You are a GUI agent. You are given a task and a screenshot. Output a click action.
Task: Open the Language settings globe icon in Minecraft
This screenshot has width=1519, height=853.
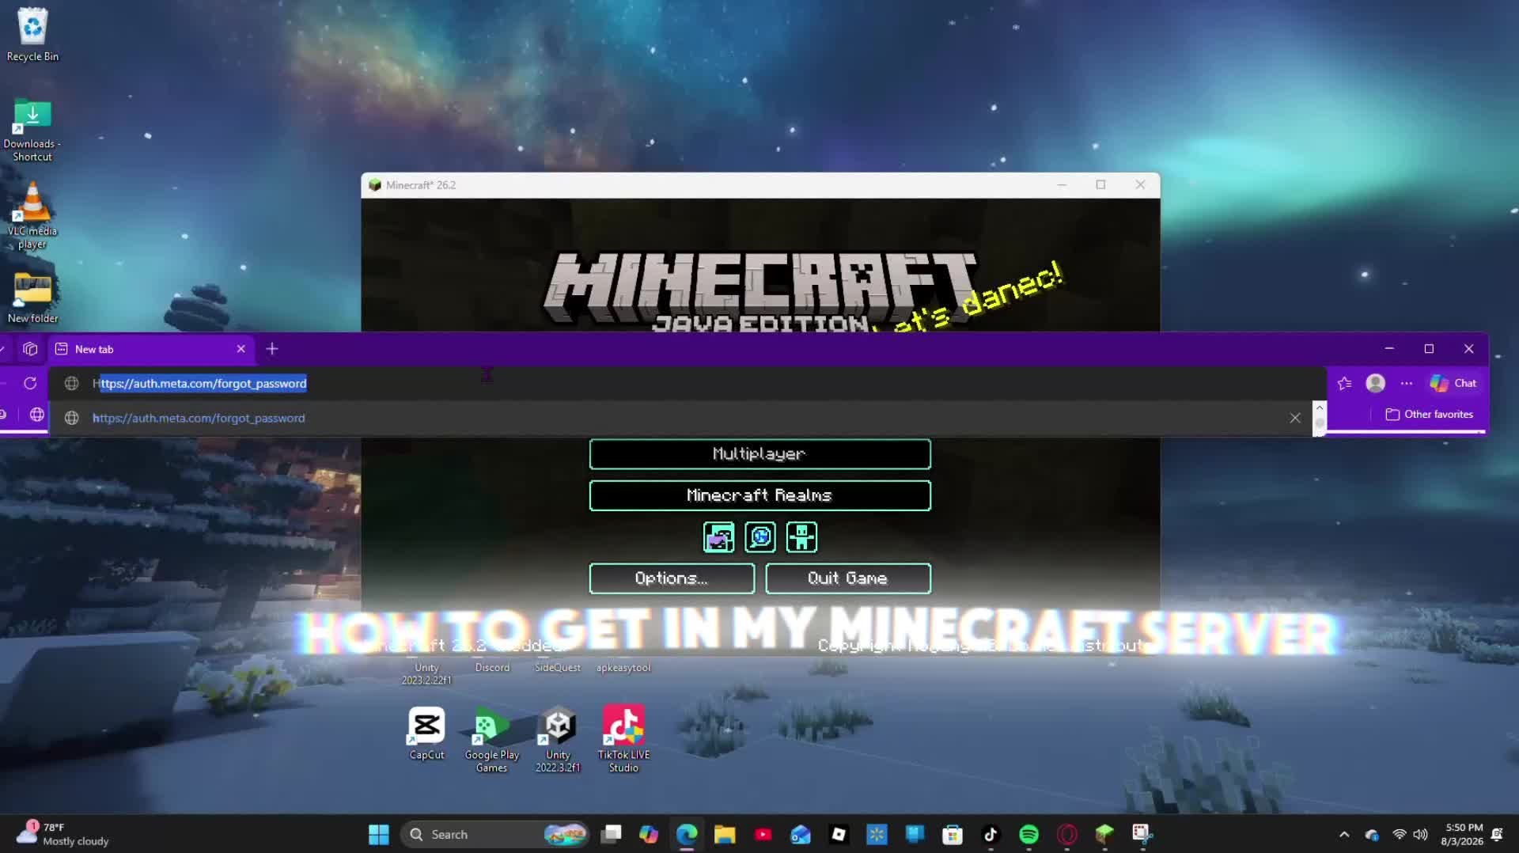760,537
